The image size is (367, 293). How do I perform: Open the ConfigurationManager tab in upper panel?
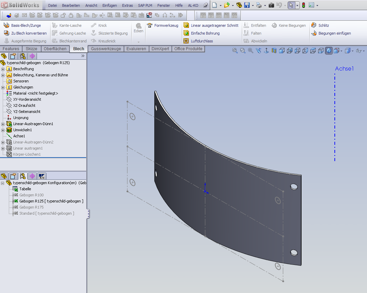coord(23,56)
